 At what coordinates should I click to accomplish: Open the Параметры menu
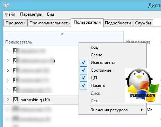pos(31,14)
